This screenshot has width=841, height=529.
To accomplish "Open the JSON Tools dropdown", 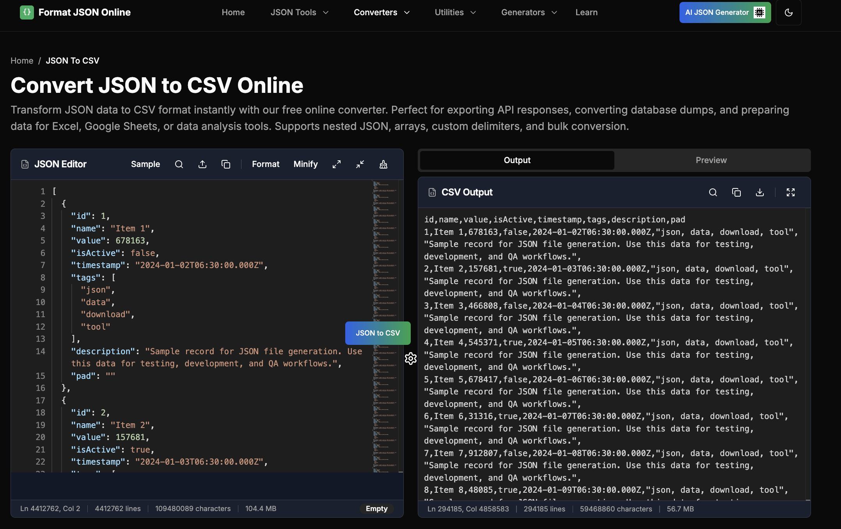I will tap(299, 12).
